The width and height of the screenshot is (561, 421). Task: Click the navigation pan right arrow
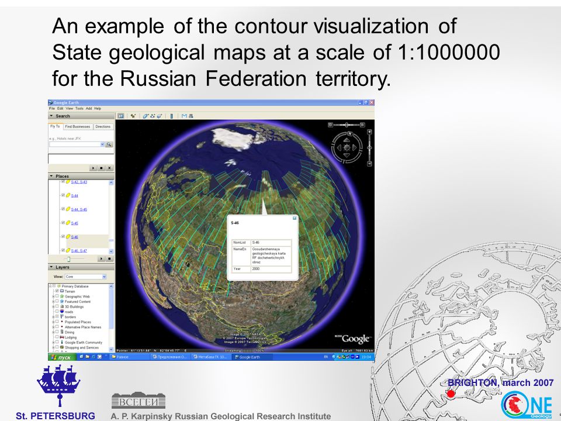[x=354, y=147]
